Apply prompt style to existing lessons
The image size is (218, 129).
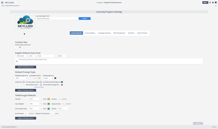[26, 90]
